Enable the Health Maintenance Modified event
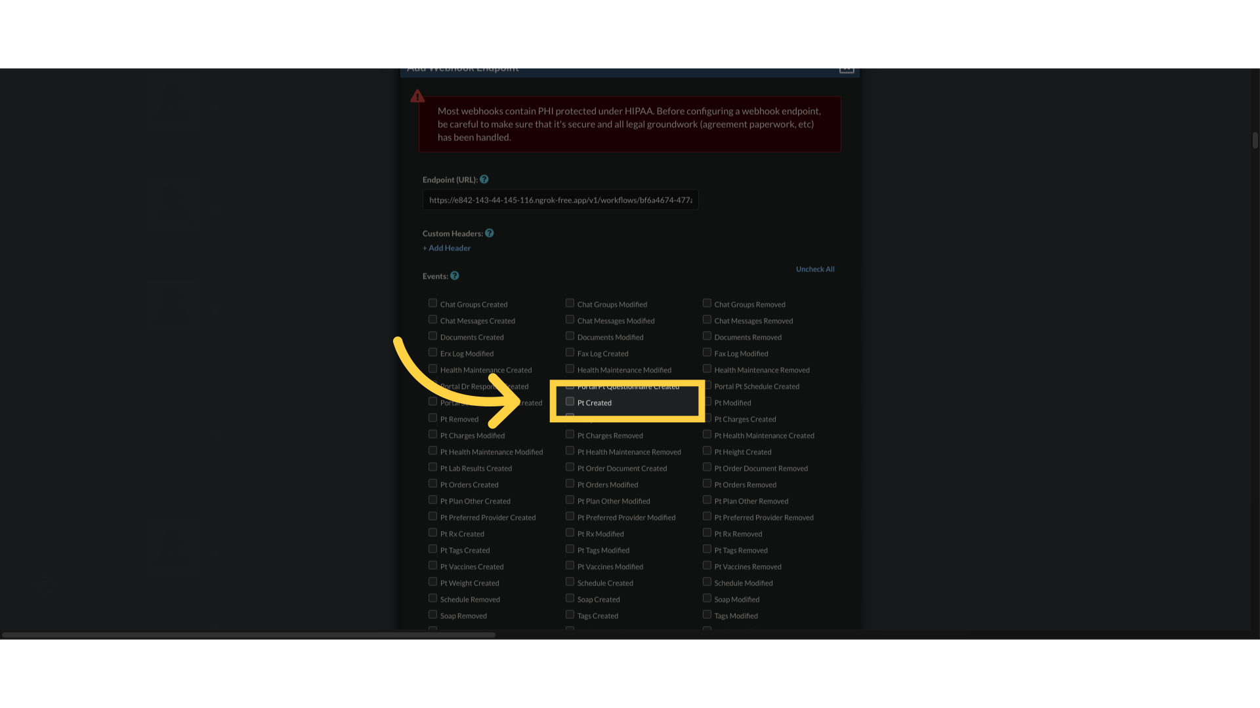This screenshot has height=708, width=1260. 570,368
